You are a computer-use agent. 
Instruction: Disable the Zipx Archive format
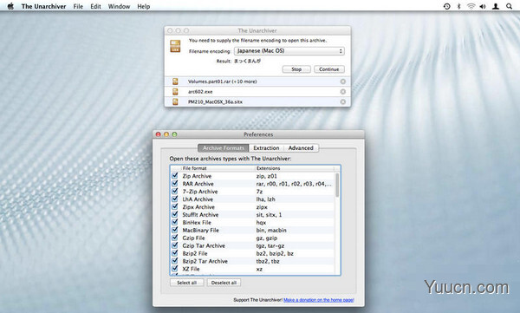175,206
